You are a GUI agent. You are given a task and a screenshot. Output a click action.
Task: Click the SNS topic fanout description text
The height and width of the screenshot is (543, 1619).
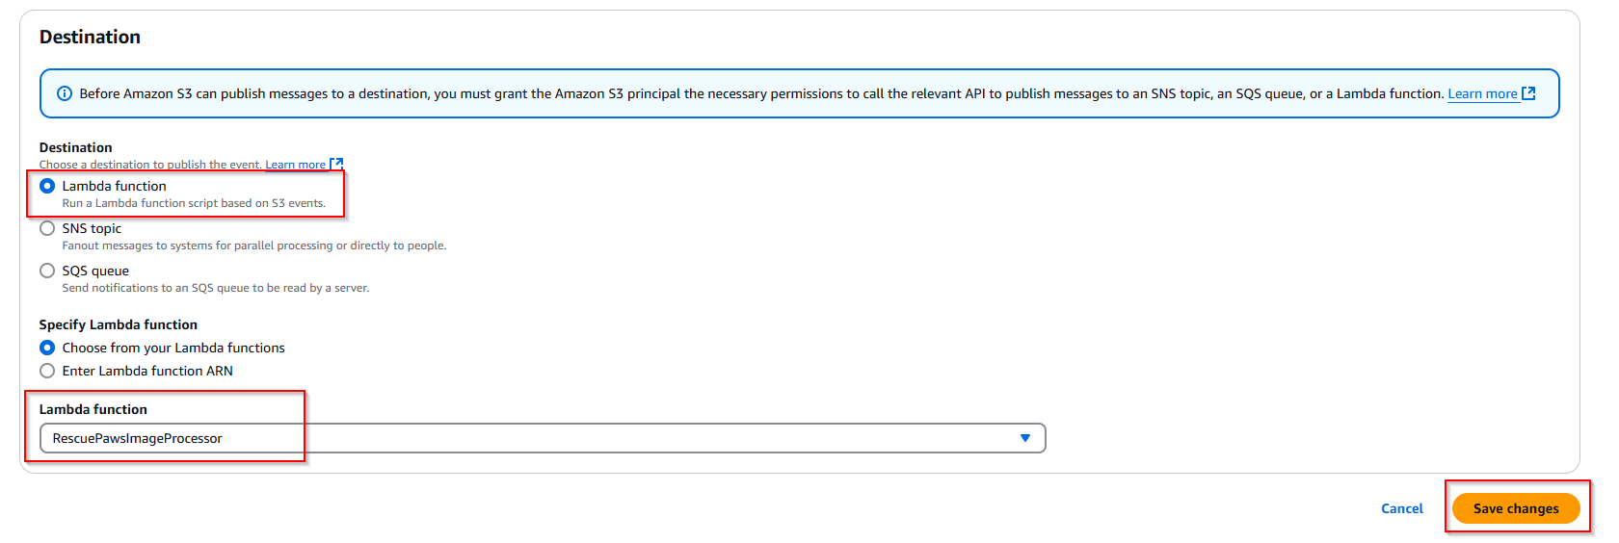254,246
